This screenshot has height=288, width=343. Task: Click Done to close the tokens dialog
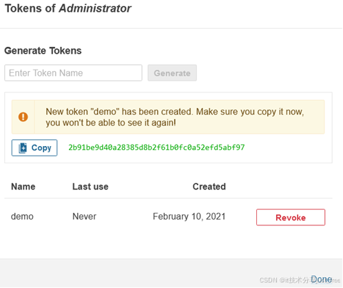322,280
